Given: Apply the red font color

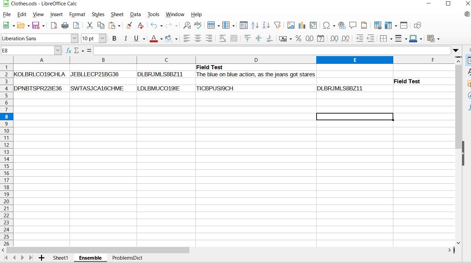Looking at the screenshot, I should tap(154, 39).
